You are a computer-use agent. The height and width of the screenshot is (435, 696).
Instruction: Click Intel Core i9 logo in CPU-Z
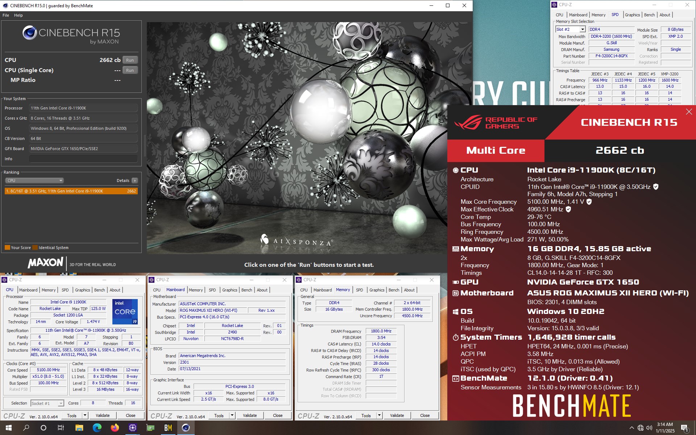pos(125,311)
